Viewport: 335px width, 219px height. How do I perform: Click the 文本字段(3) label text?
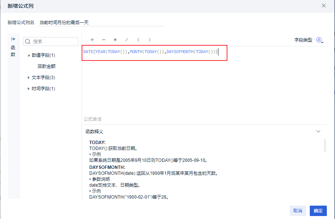click(x=43, y=78)
